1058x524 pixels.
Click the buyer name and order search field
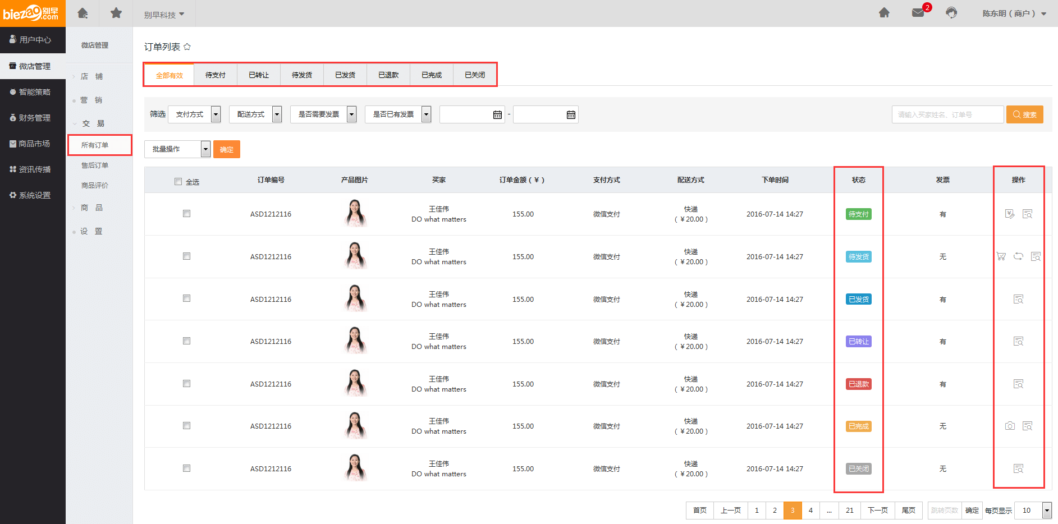click(x=947, y=114)
